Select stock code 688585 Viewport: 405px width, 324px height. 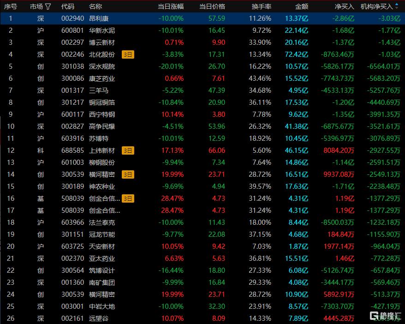(72, 150)
